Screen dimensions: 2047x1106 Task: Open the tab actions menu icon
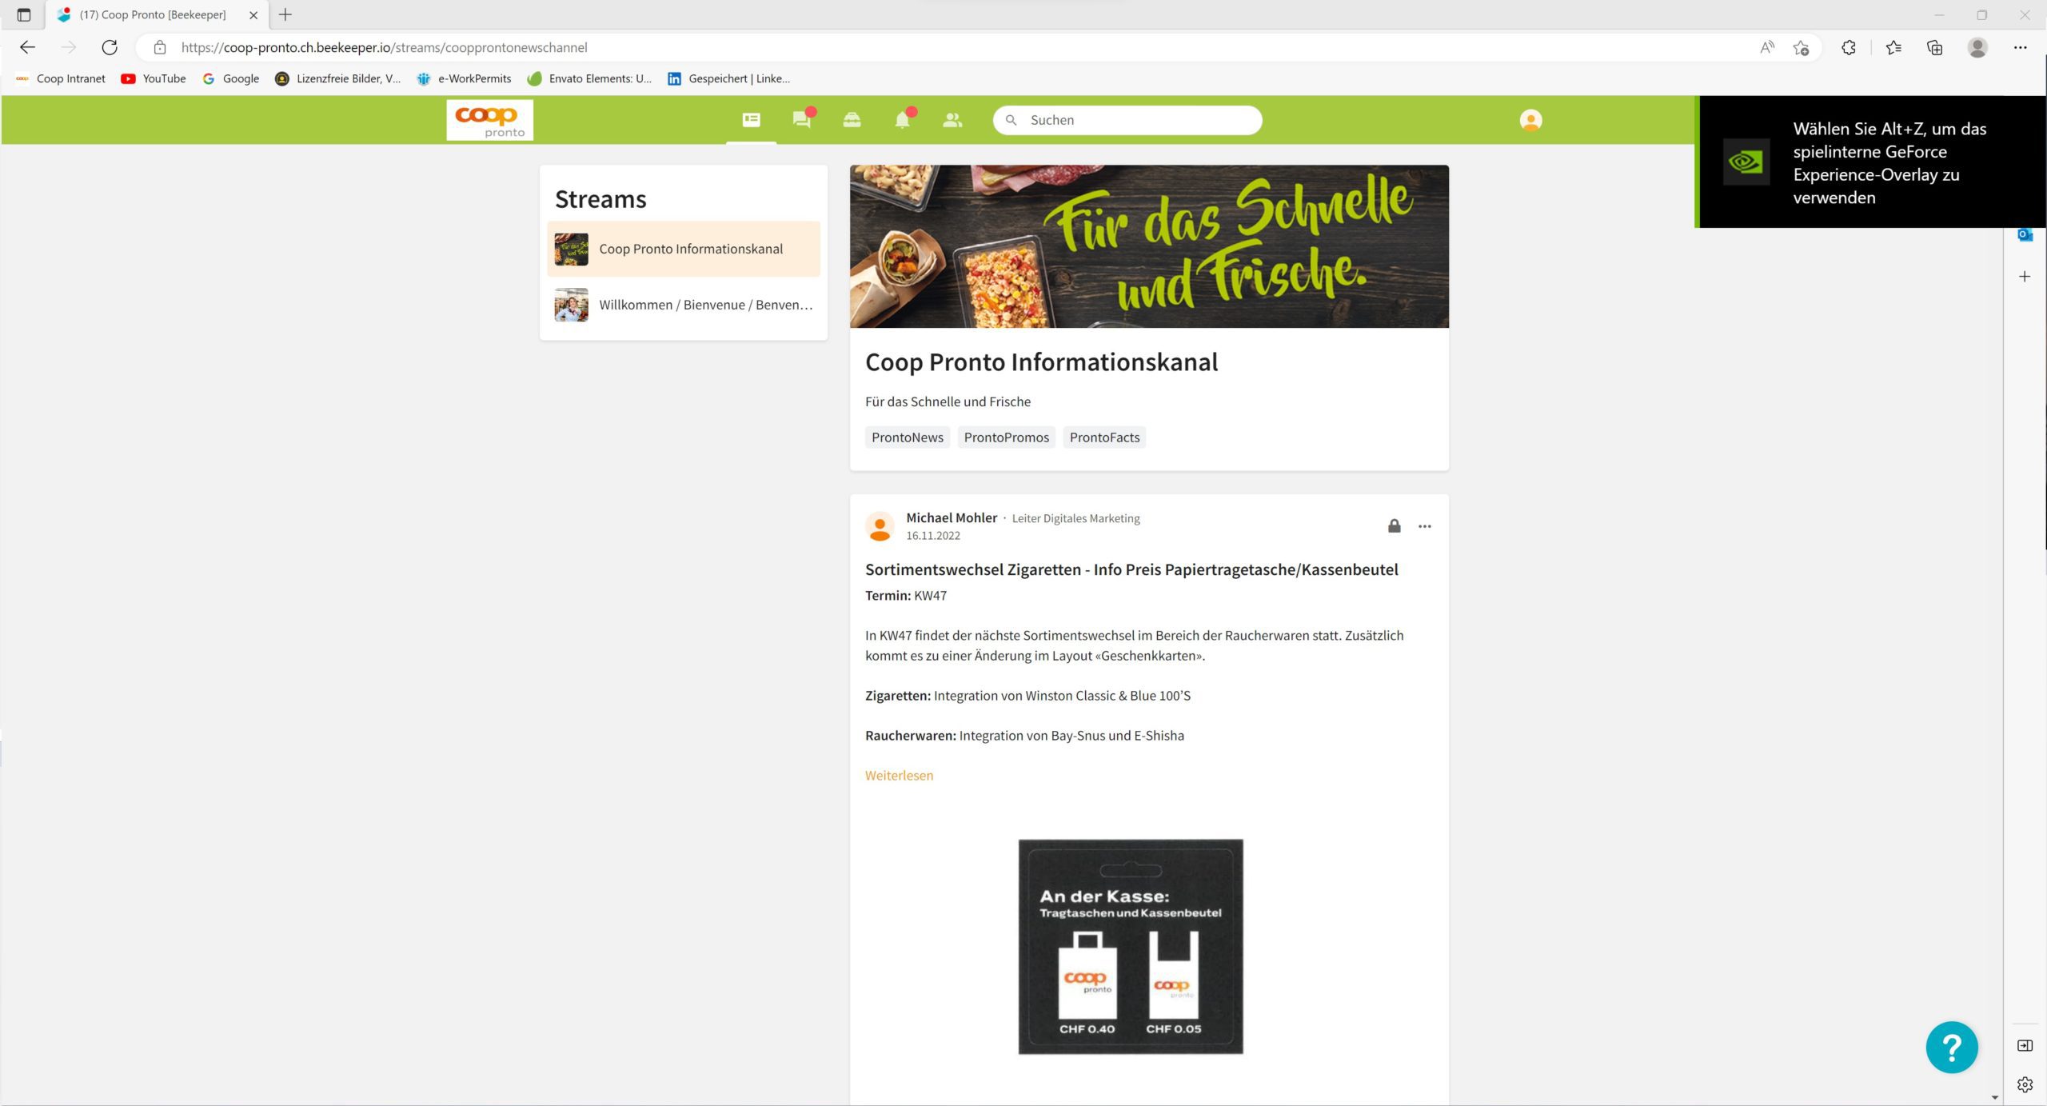pos(23,14)
